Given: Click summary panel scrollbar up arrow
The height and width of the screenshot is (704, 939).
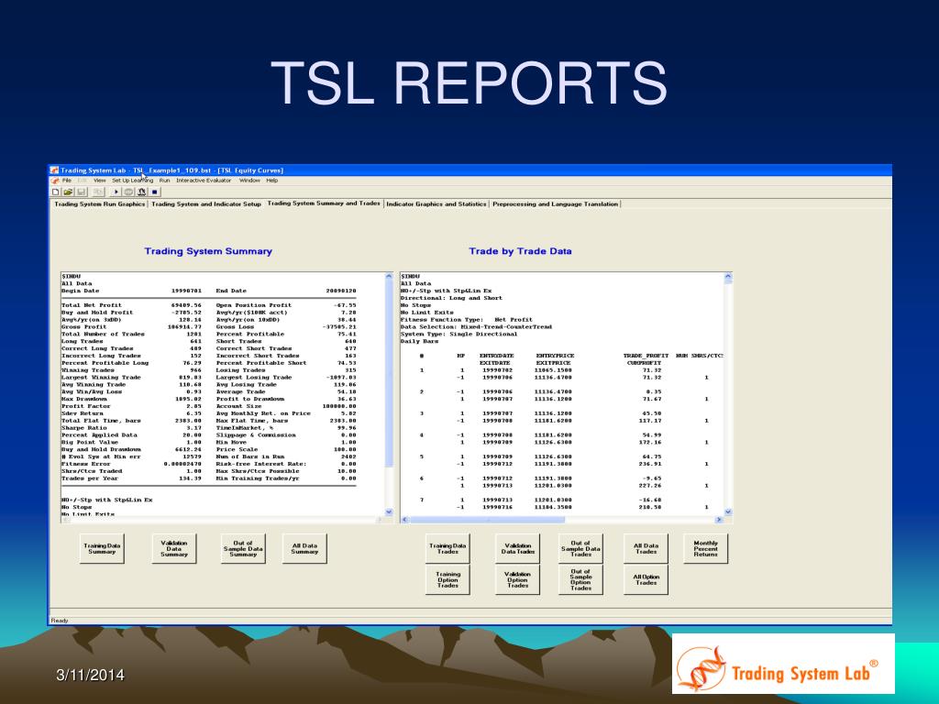Looking at the screenshot, I should (x=389, y=277).
